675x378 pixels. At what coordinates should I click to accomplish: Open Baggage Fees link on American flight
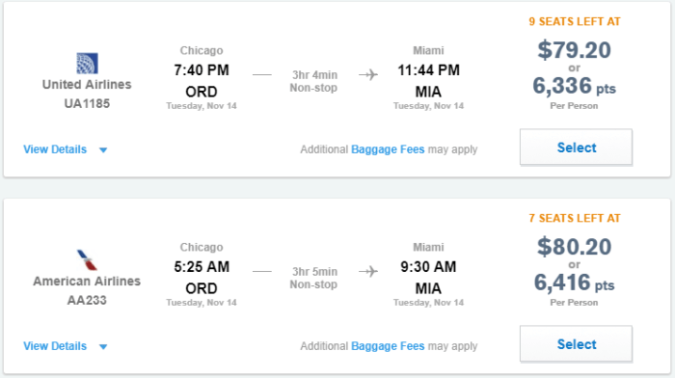388,346
